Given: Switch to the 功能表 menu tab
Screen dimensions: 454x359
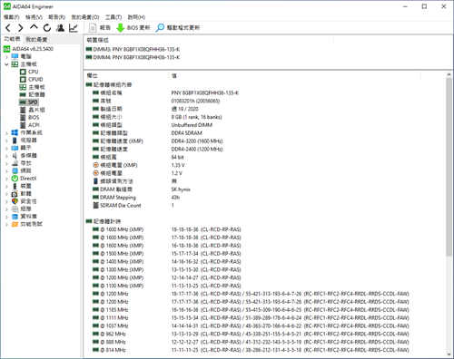Looking at the screenshot, I should (x=12, y=39).
